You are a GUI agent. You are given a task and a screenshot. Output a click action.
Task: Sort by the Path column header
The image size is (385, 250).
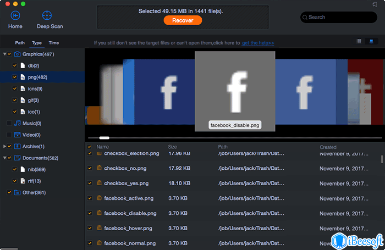click(x=223, y=147)
